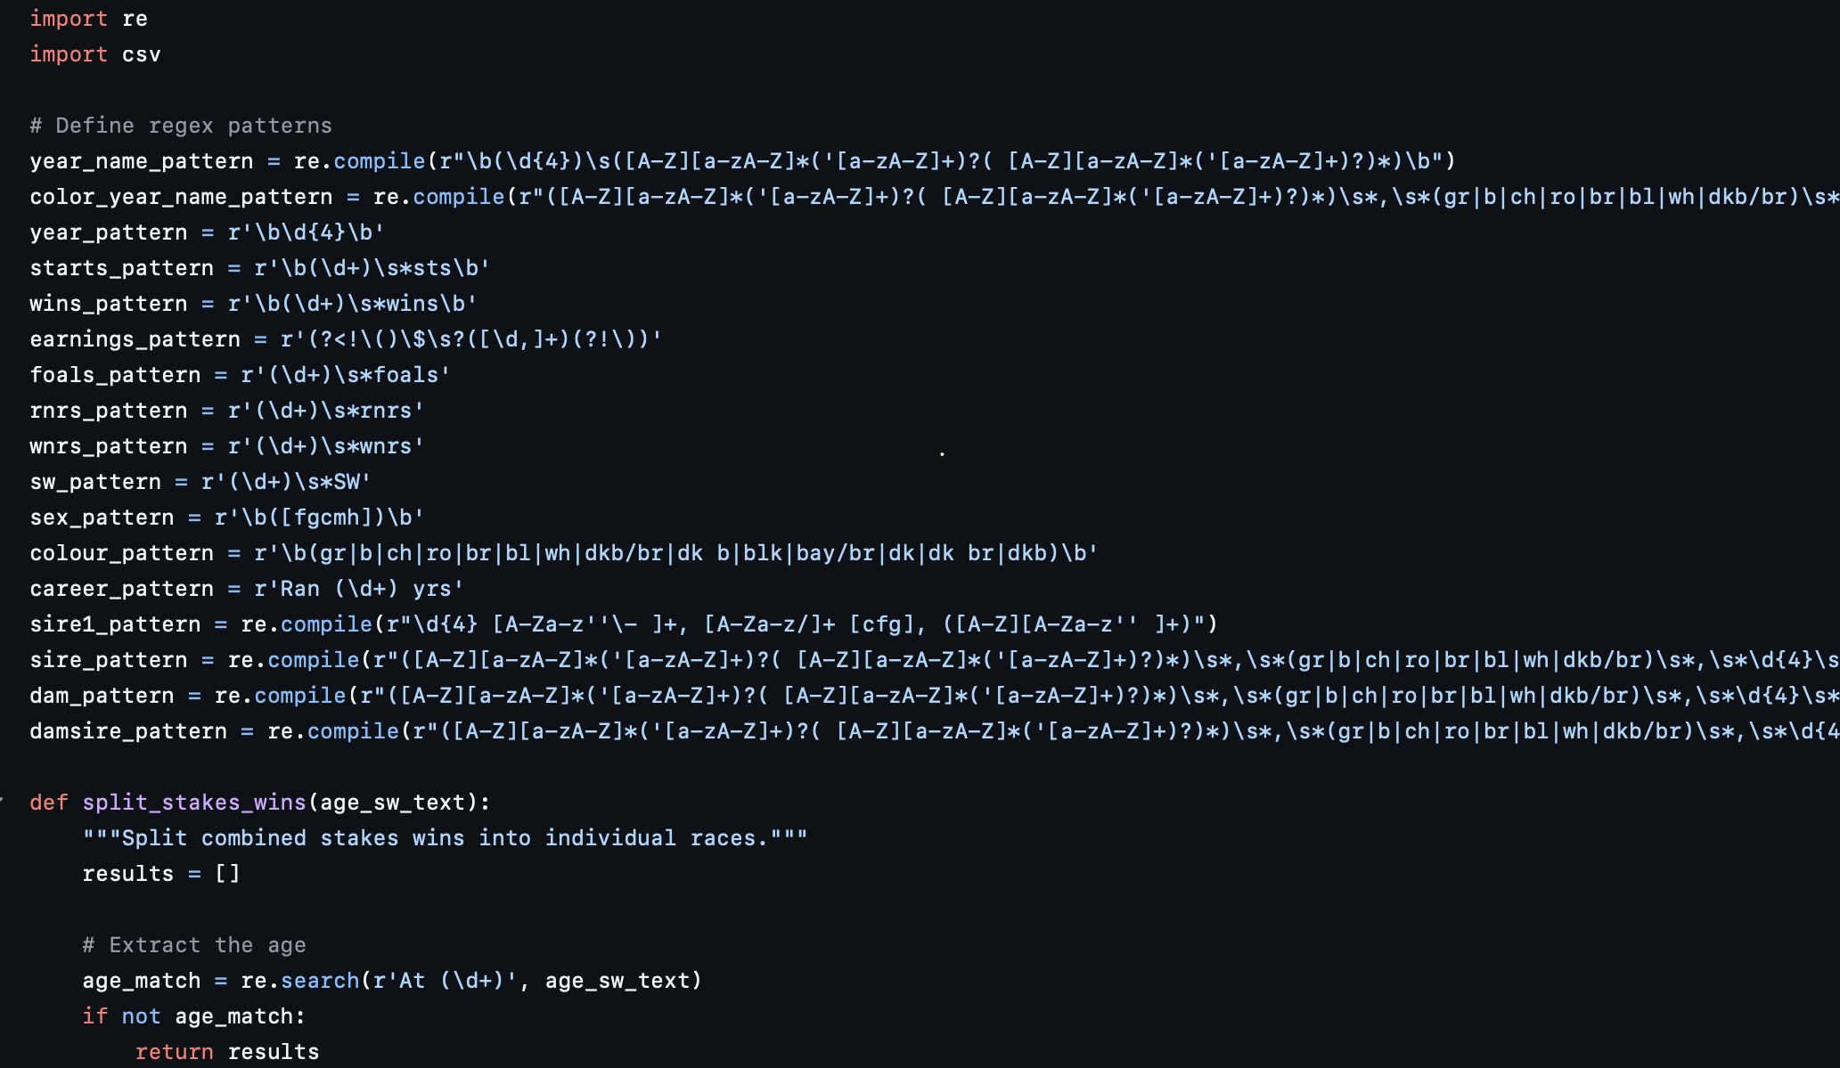The image size is (1840, 1068).
Task: Click the colour_pattern regex string
Action: 676,553
